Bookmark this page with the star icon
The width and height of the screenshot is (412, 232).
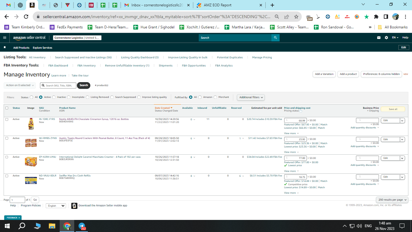[296, 17]
